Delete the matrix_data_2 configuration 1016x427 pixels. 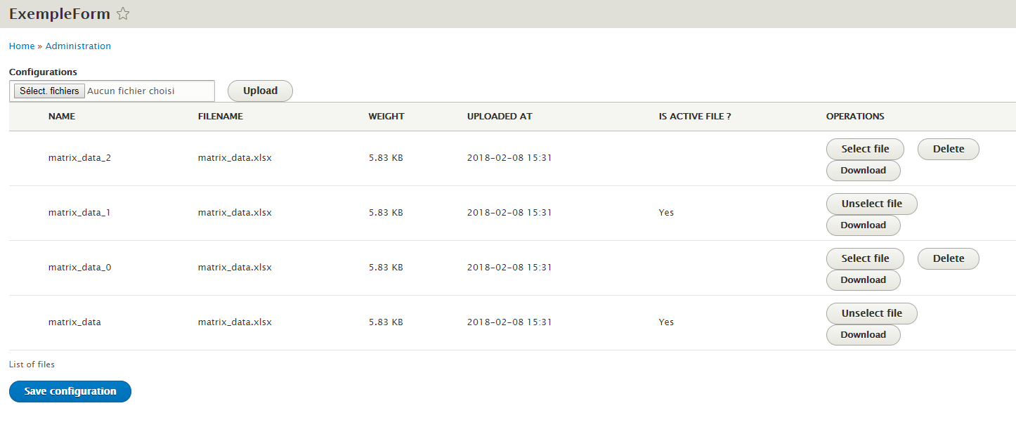point(948,149)
